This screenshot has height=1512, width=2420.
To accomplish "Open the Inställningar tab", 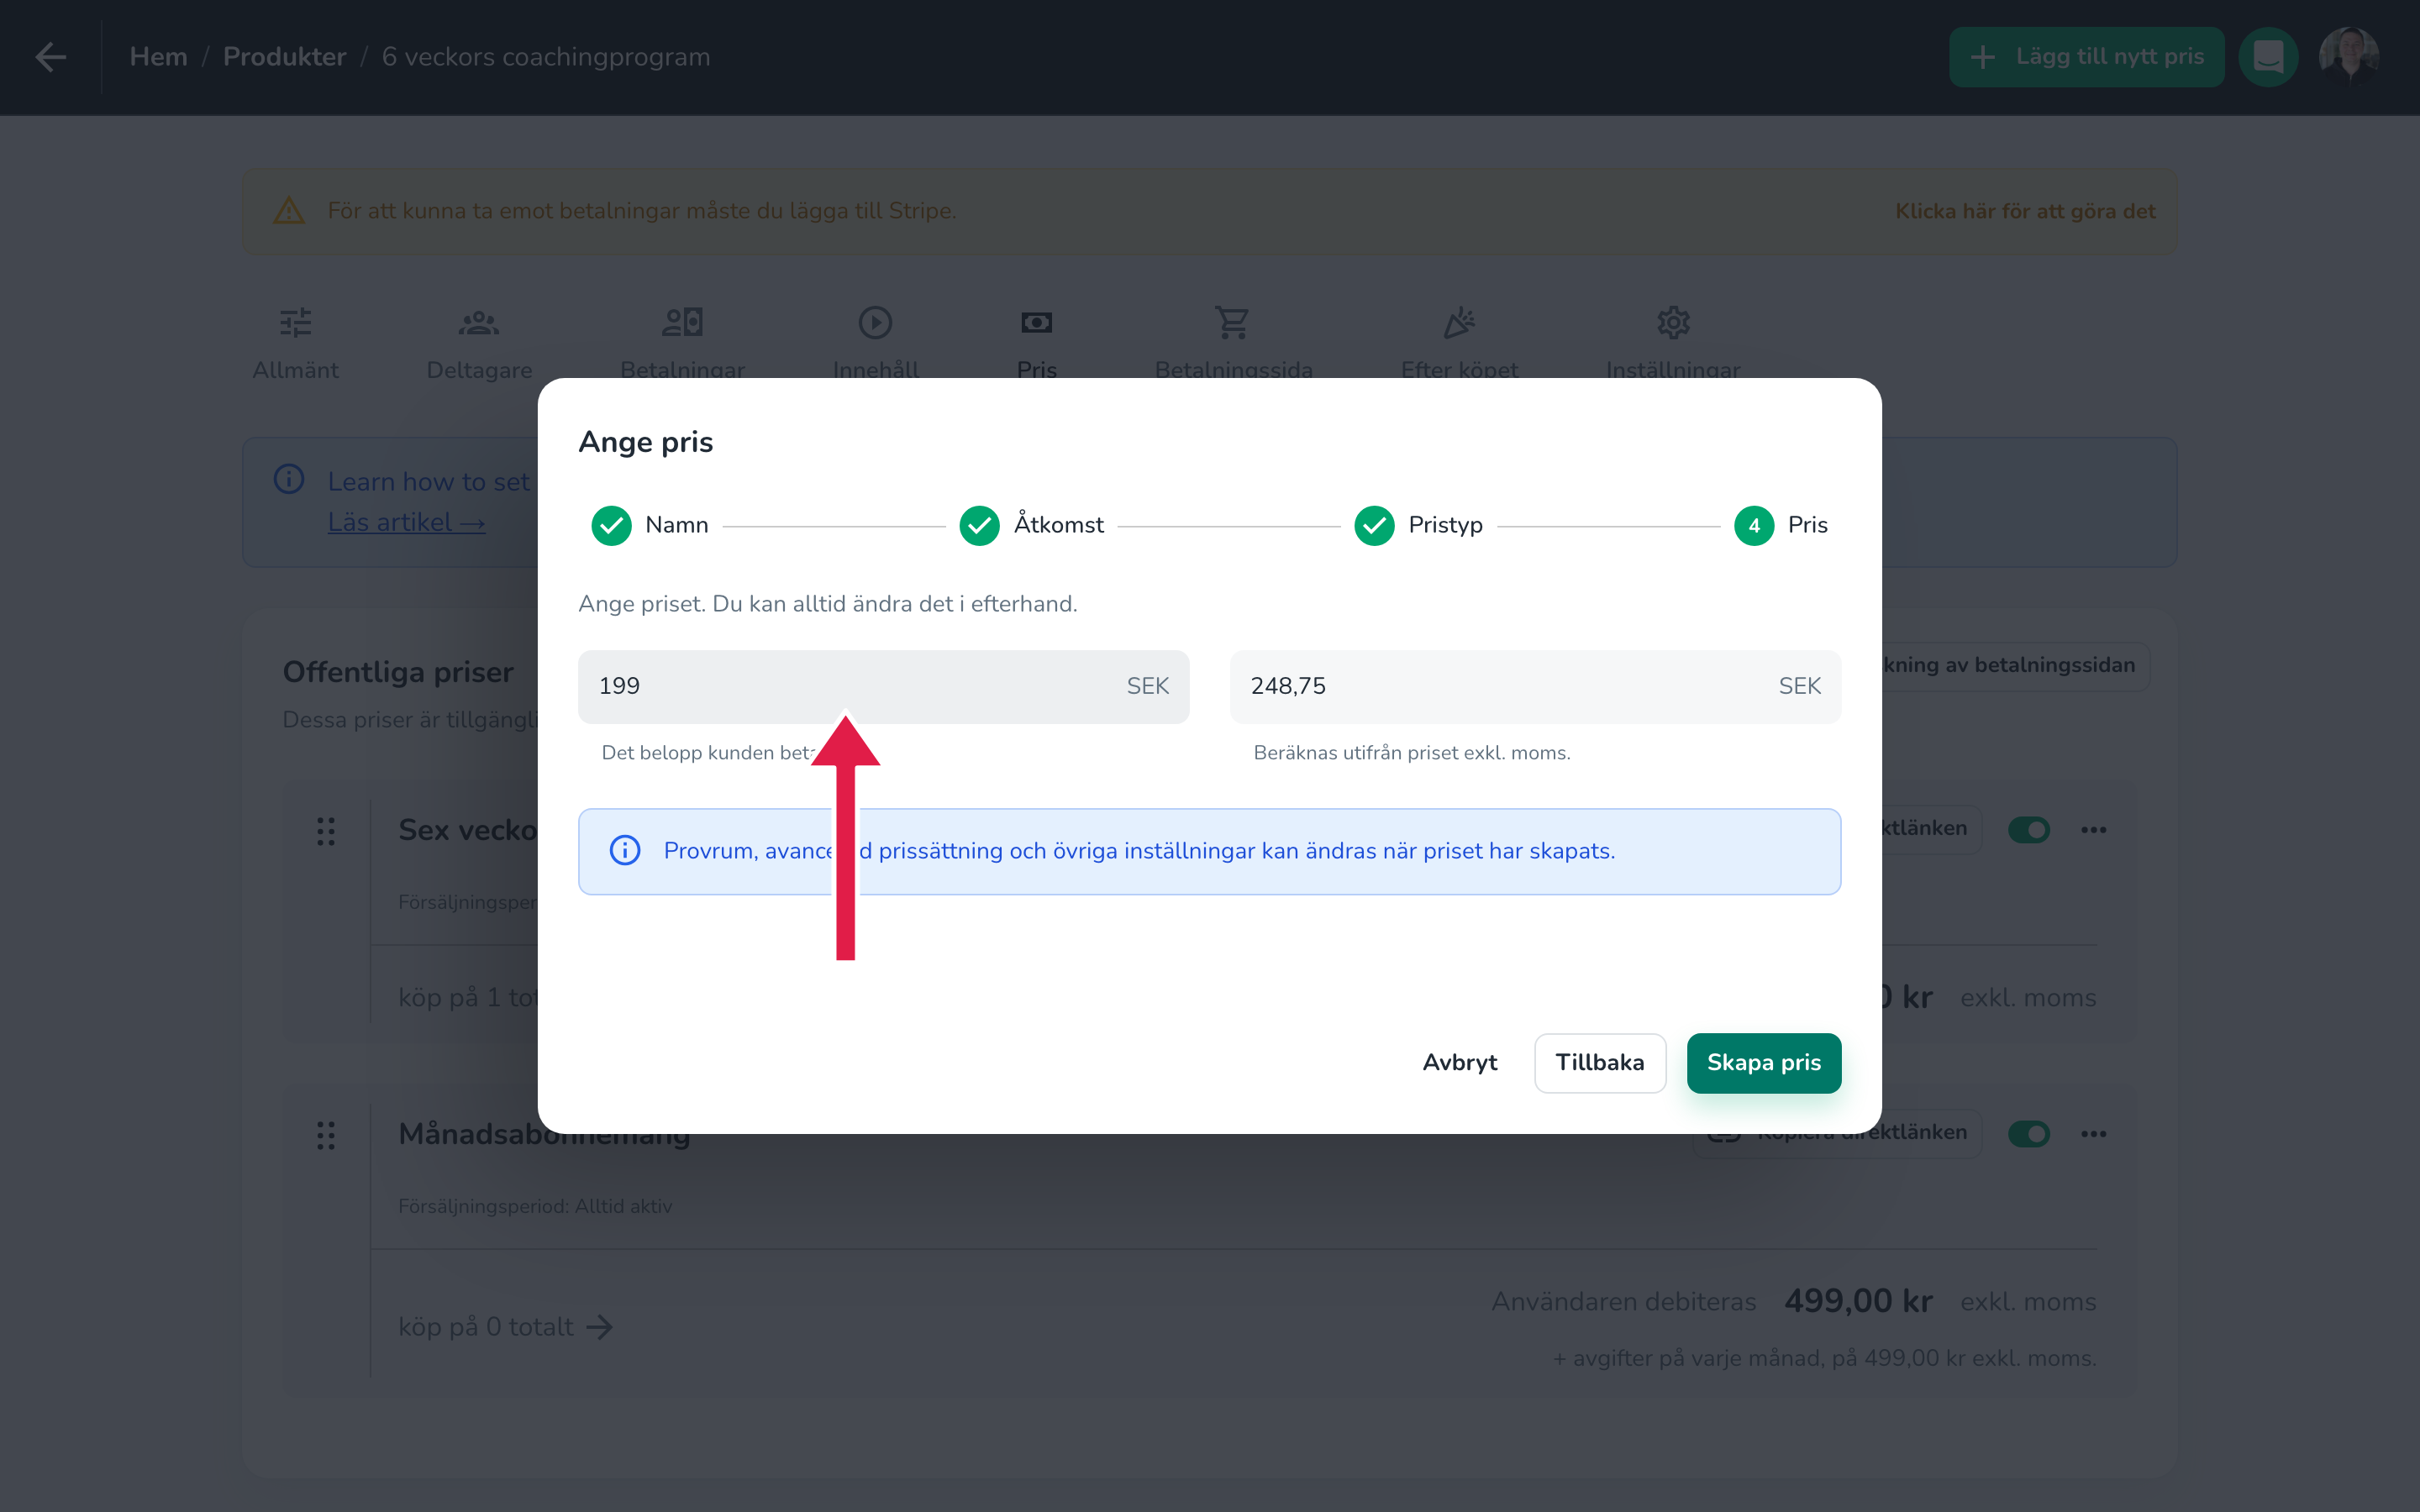I will 1673,343.
